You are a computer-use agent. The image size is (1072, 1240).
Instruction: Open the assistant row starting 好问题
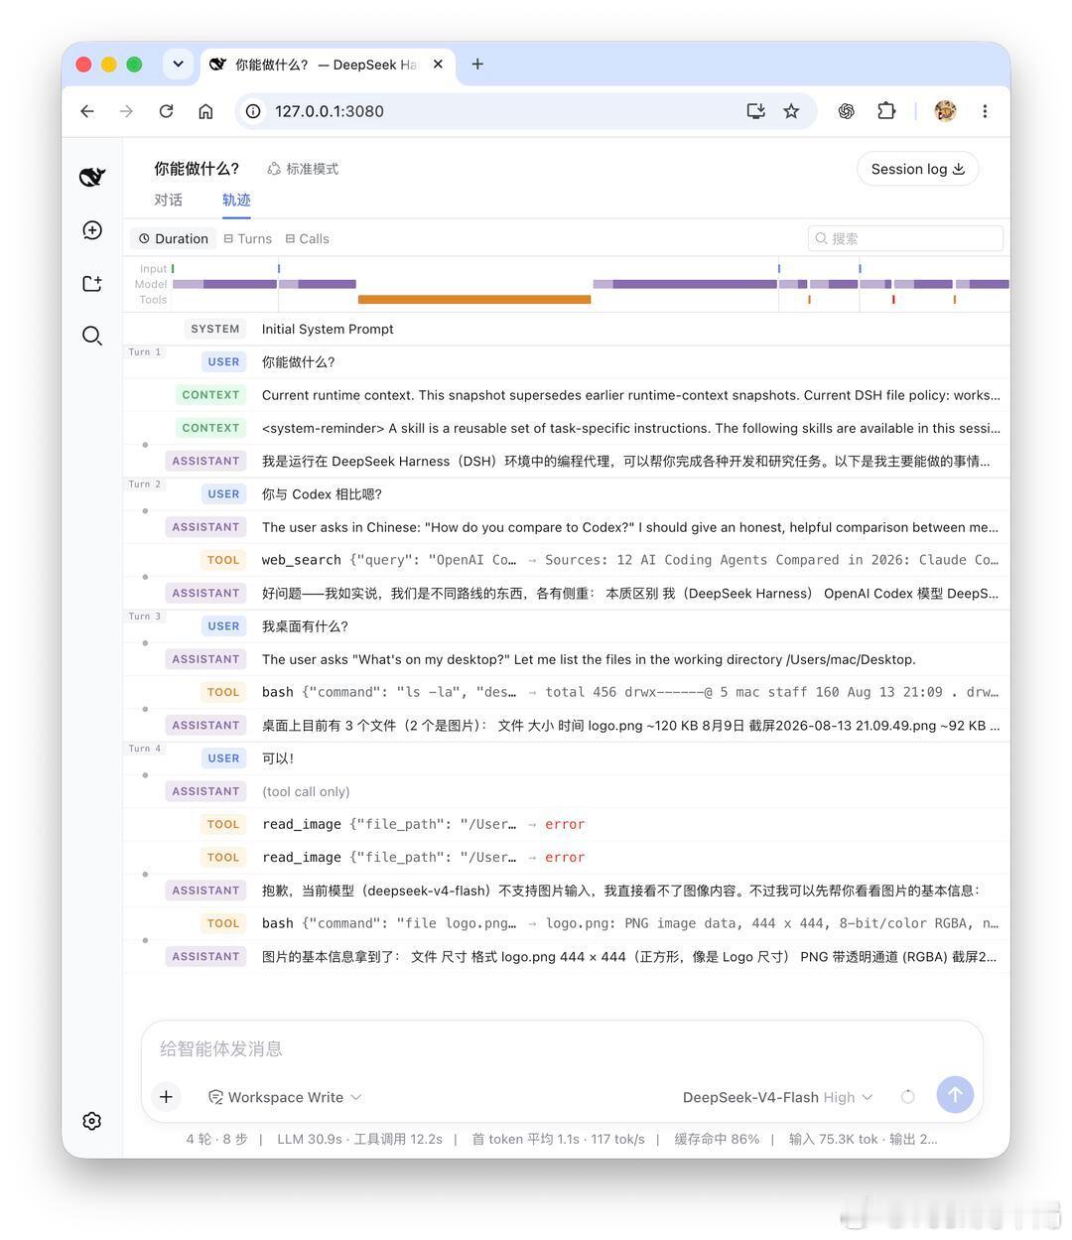pos(567,593)
